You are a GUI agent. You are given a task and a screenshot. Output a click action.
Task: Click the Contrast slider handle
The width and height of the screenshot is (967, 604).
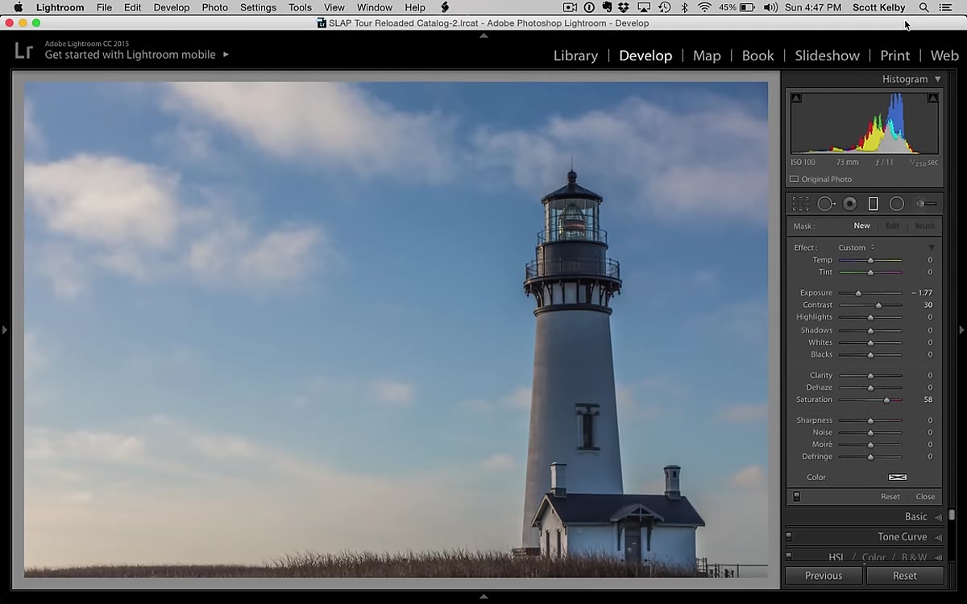pyautogui.click(x=878, y=305)
